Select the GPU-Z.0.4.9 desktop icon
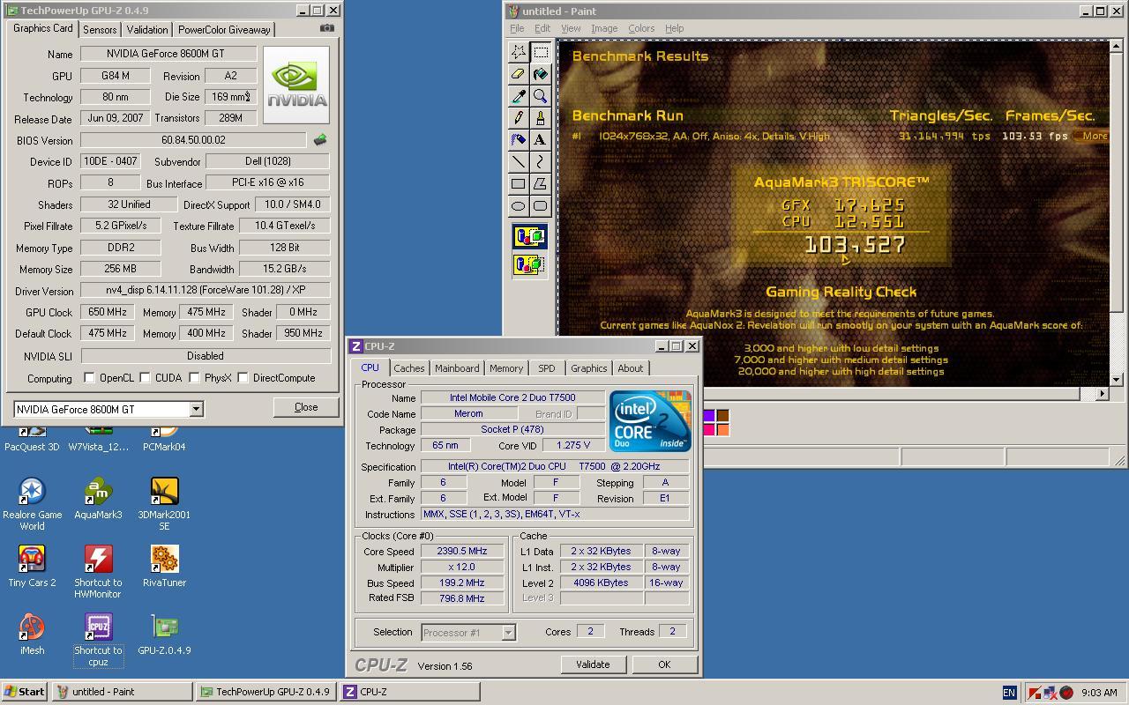The width and height of the screenshot is (1129, 705). click(x=164, y=634)
